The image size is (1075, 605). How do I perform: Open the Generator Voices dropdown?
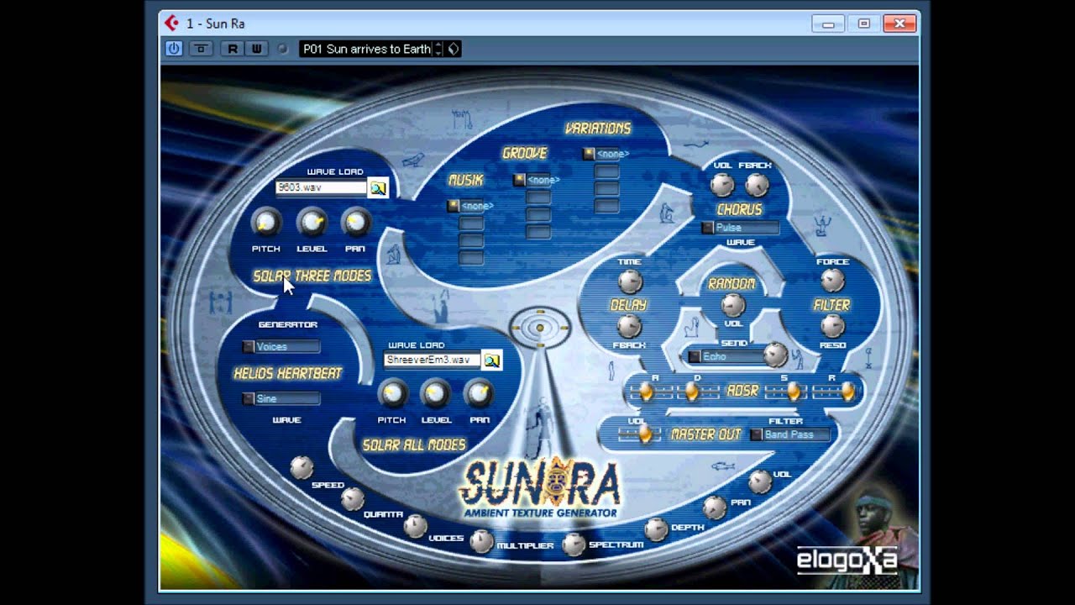[281, 346]
